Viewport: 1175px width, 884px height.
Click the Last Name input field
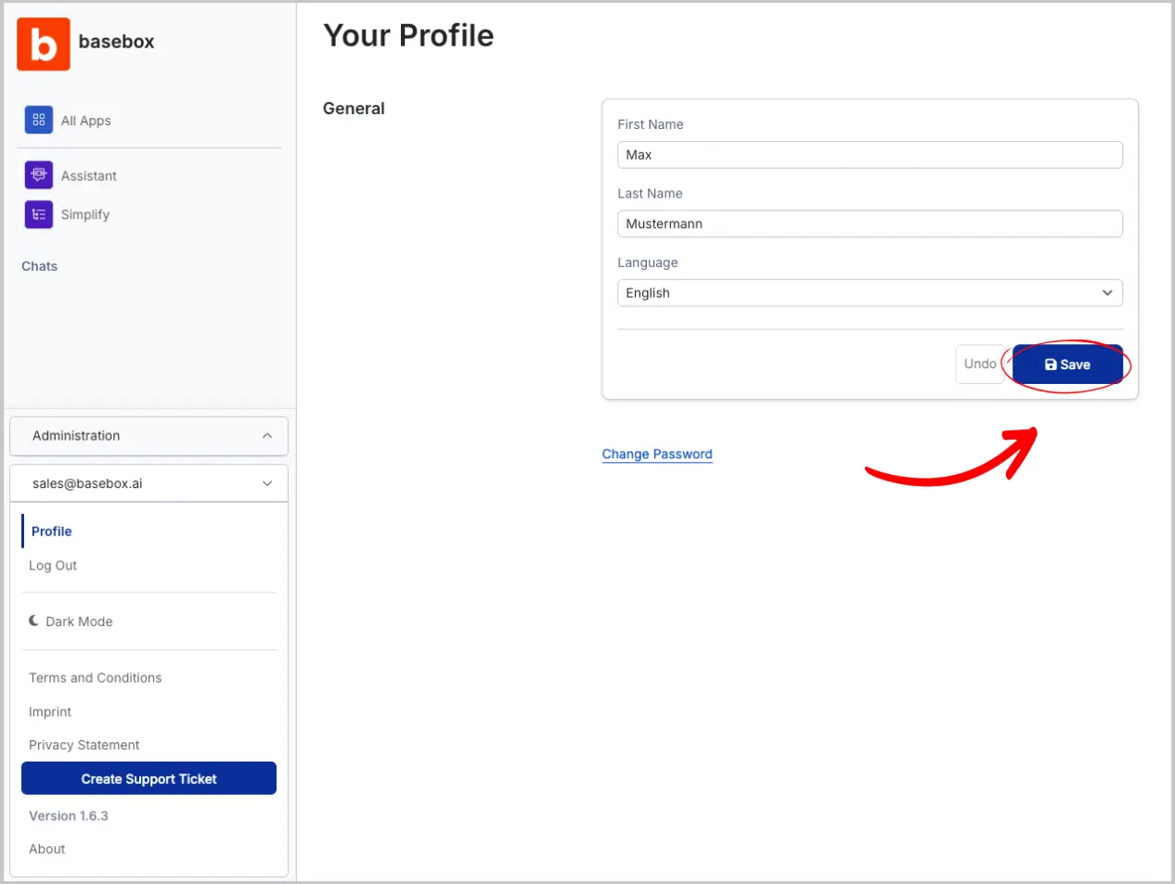[869, 224]
